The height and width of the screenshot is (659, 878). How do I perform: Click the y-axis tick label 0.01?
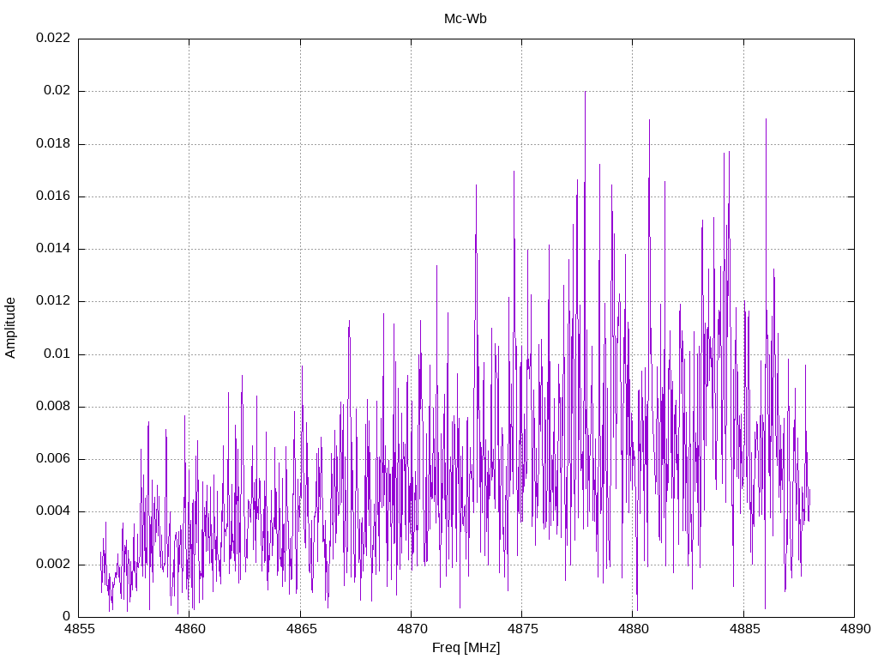point(57,354)
